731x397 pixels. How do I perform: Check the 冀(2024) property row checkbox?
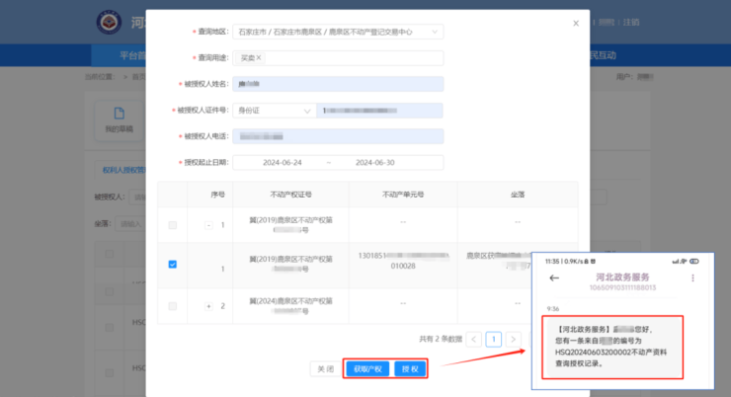(x=173, y=306)
